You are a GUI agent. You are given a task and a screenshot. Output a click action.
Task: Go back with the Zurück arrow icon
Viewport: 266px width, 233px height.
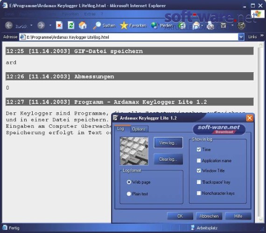(x=9, y=26)
